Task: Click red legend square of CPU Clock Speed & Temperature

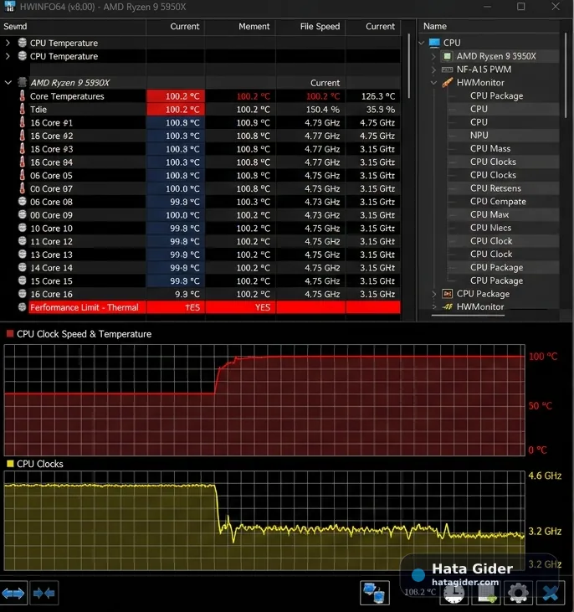Action: (x=10, y=333)
